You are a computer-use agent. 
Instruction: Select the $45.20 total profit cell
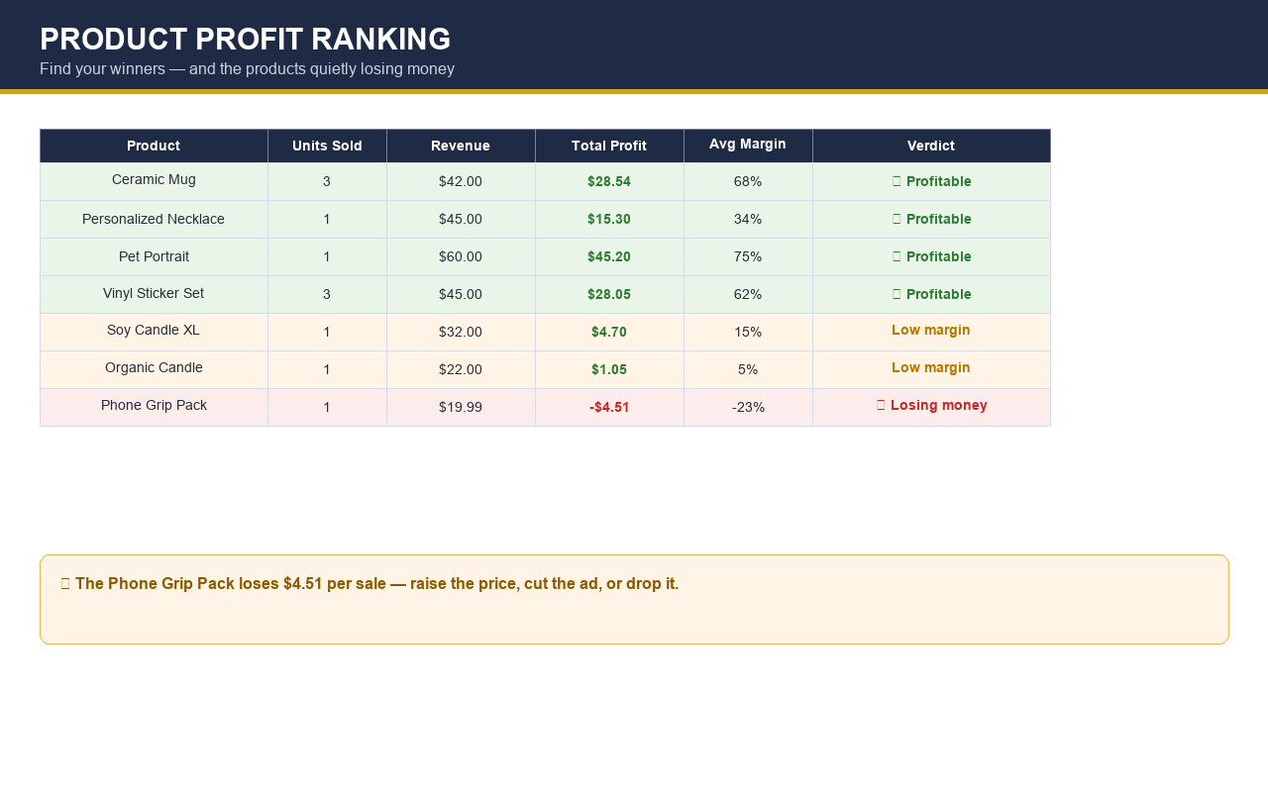[609, 256]
